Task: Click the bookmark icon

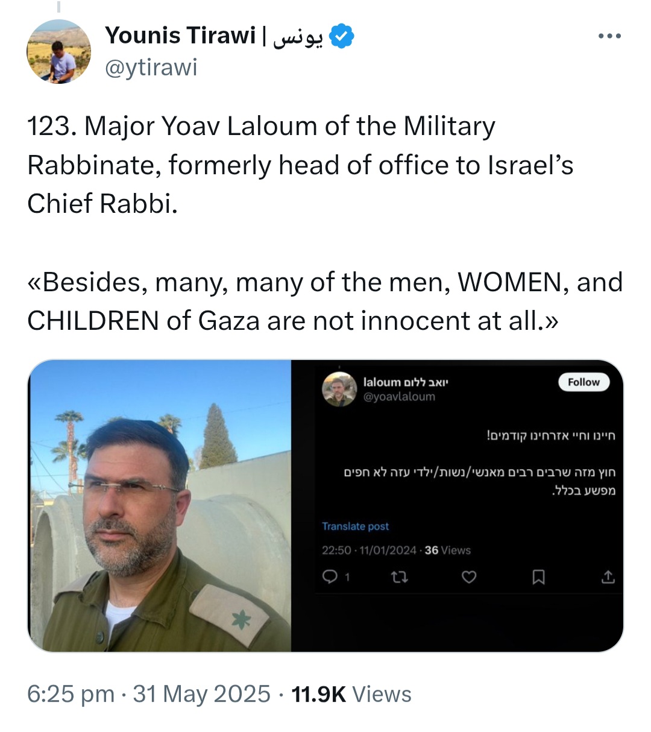Action: pyautogui.click(x=538, y=578)
